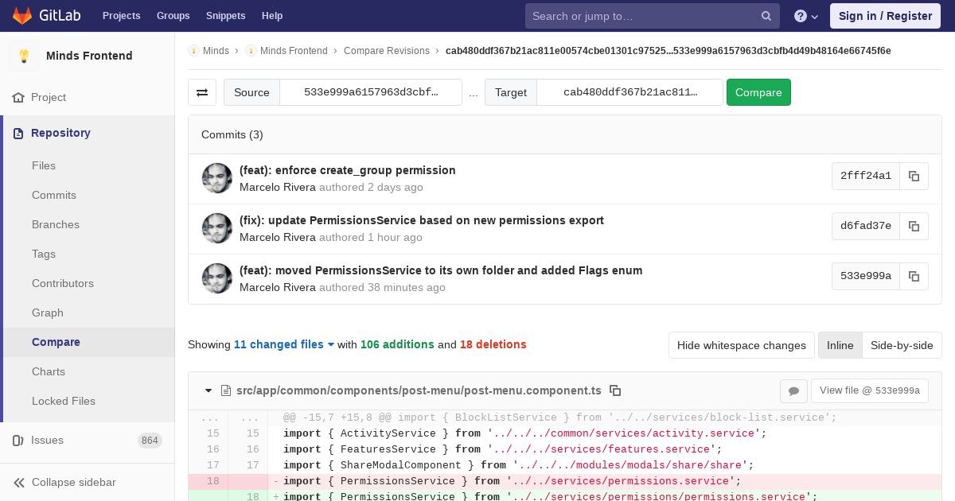Viewport: 955px width, 501px height.
Task: Open commit d6fad37e link
Action: tap(866, 226)
